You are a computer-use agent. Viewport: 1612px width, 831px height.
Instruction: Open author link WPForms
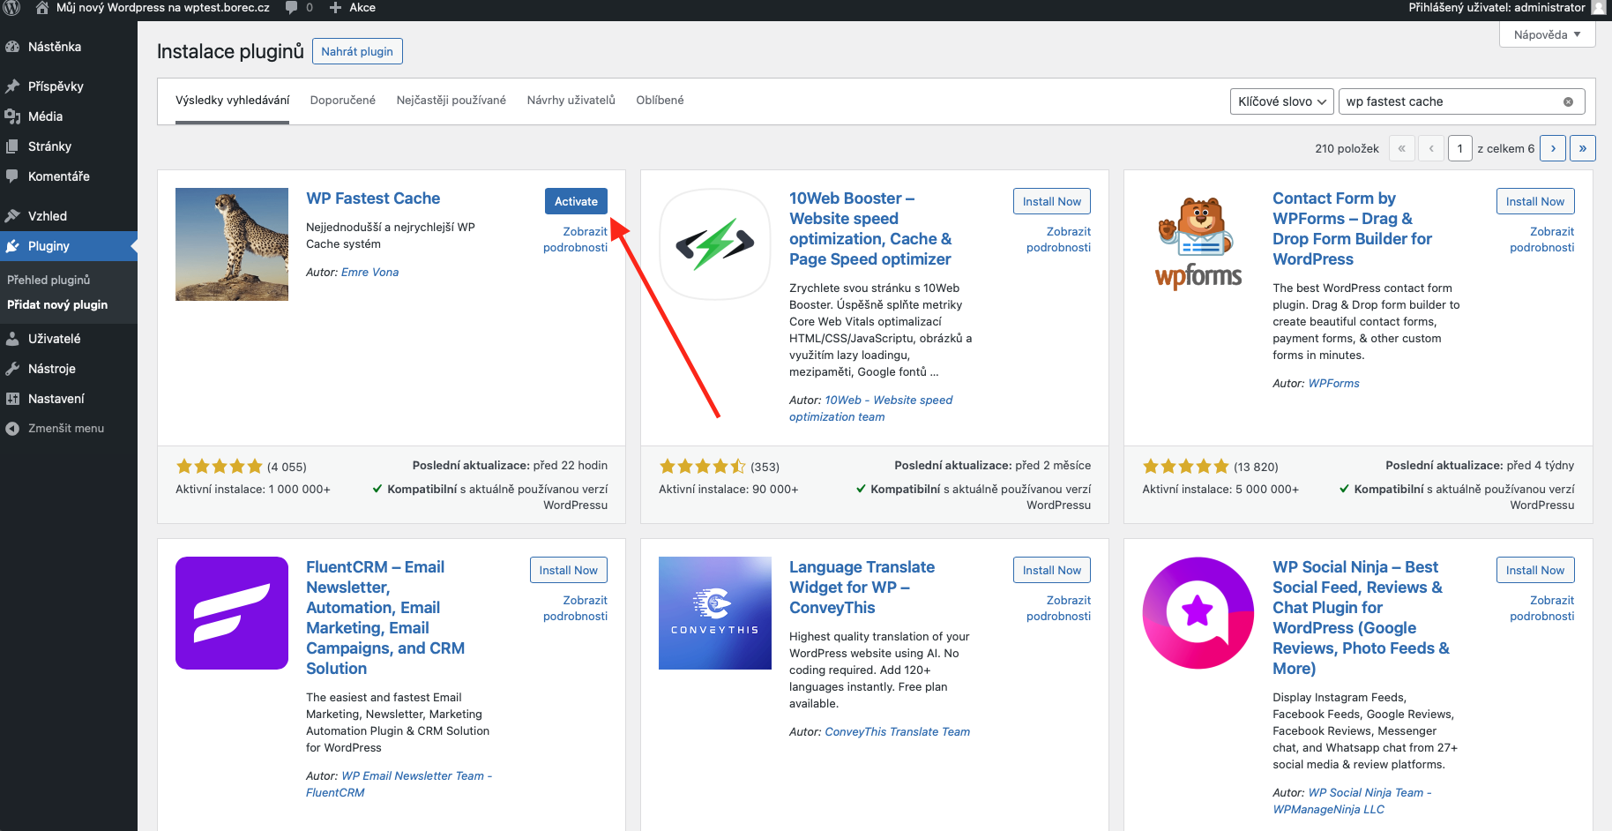[x=1333, y=383]
